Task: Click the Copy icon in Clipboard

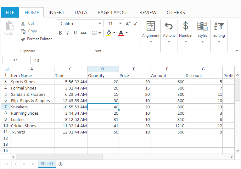Action: (x=23, y=31)
